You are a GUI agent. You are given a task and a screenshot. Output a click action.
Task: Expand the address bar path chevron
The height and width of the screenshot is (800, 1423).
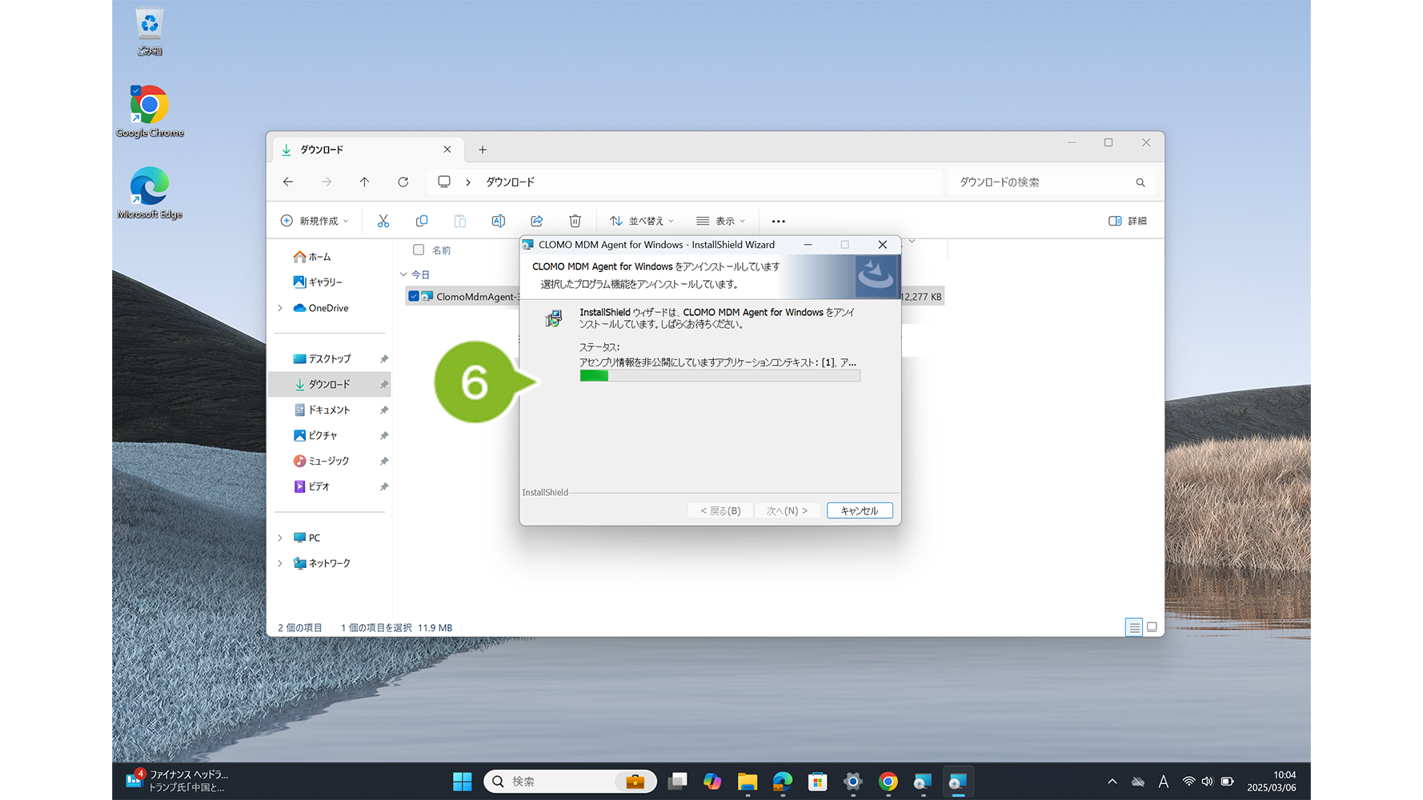click(x=468, y=182)
